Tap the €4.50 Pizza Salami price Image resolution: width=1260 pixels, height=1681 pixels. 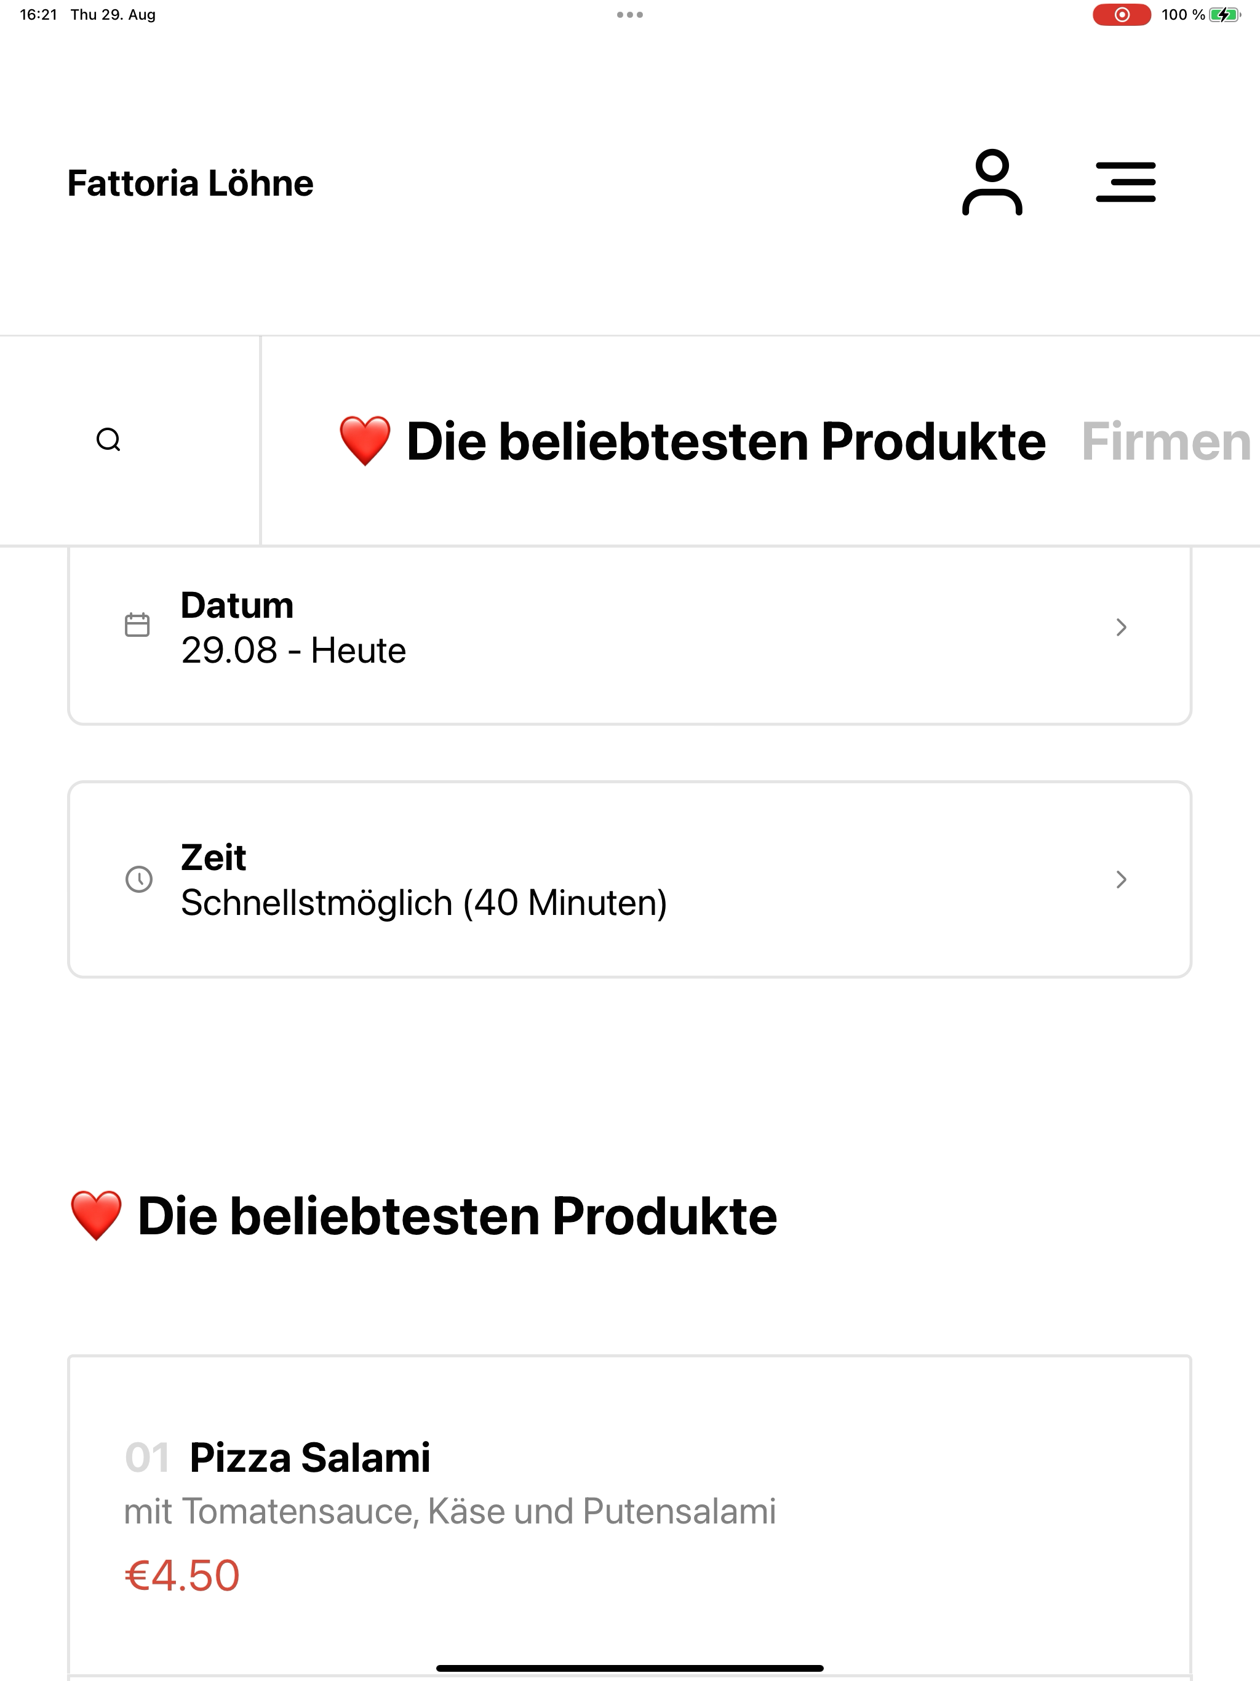coord(182,1575)
